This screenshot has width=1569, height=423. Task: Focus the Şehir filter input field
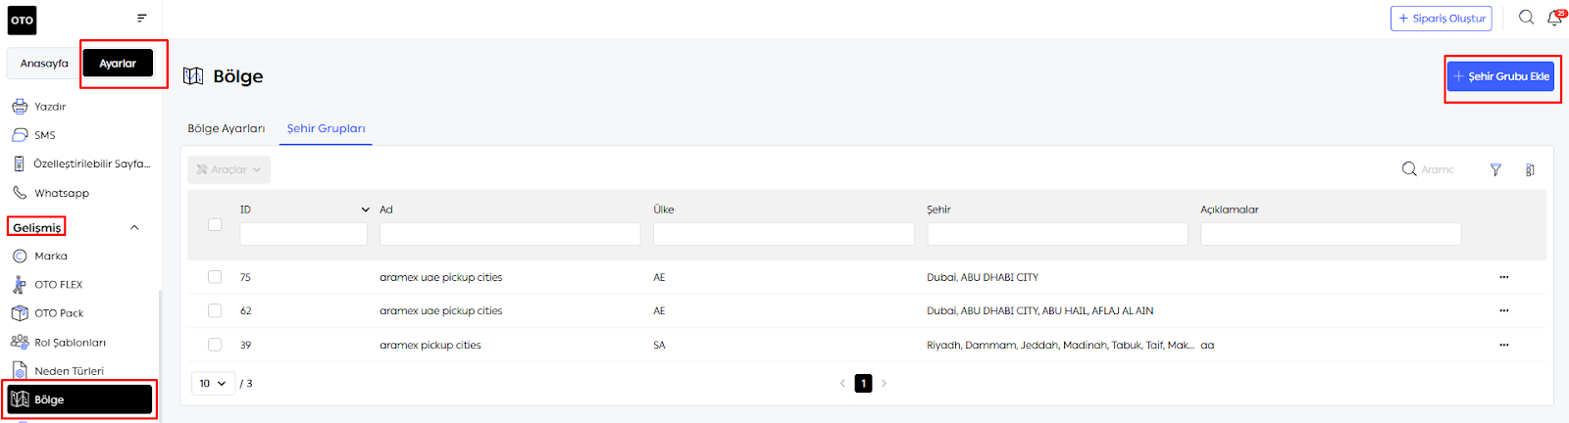click(1057, 234)
